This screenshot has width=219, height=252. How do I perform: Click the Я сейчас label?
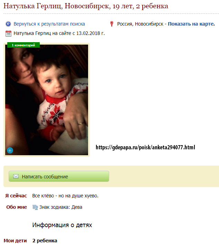coord(16,196)
